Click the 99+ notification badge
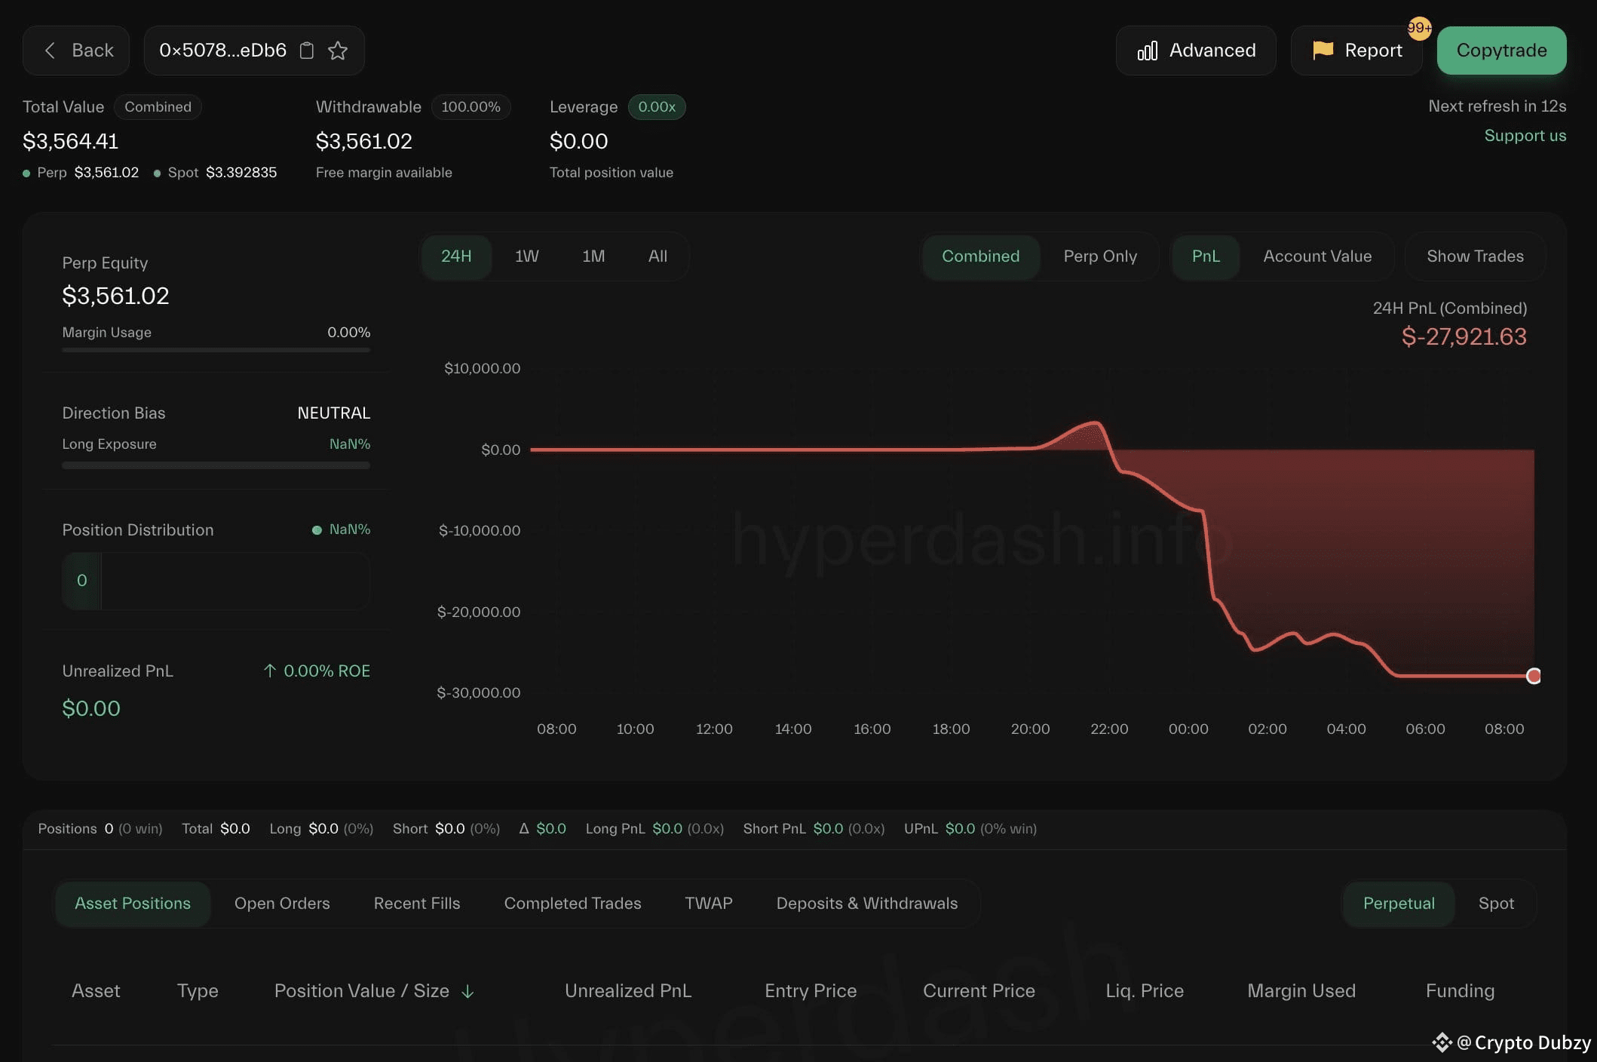 tap(1419, 28)
